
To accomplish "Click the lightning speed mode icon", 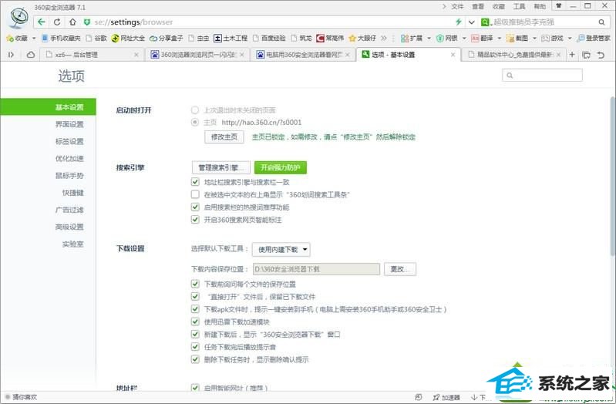I will [x=458, y=22].
